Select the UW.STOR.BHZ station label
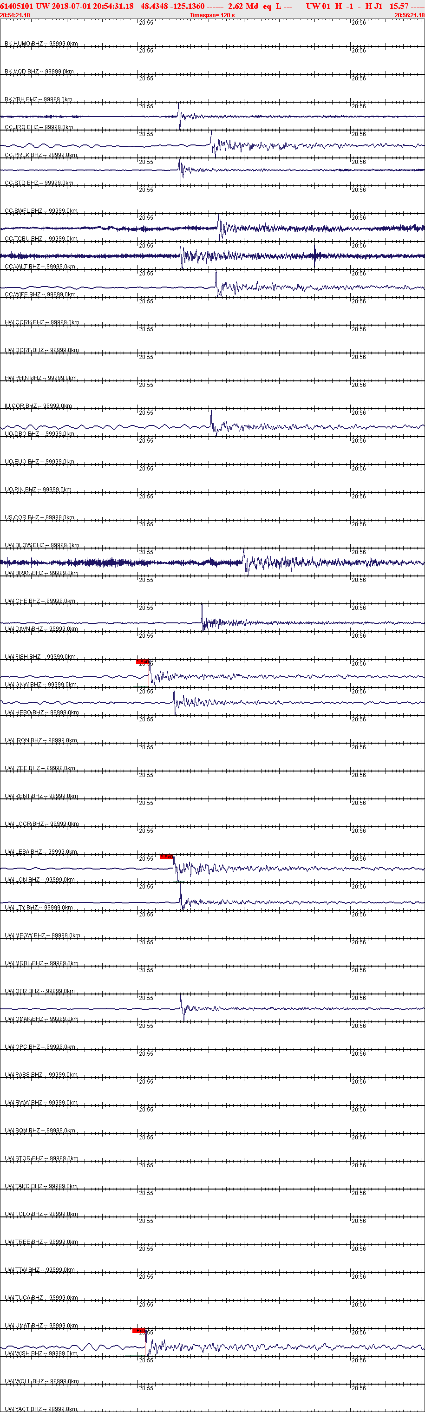This screenshot has height=1412, width=425. tap(42, 1158)
